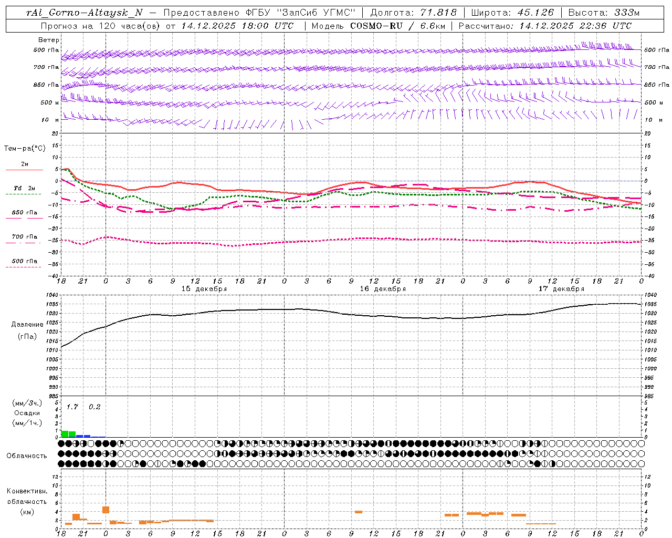Click the Конвективн. облачность (км) label
Screen dimensions: 672x538
[x=27, y=501]
